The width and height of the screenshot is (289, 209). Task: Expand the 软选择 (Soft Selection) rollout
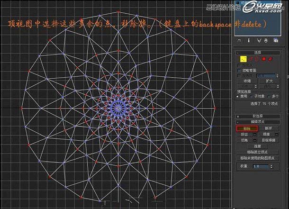point(258,116)
